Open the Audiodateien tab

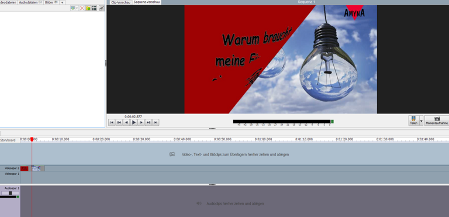[30, 2]
